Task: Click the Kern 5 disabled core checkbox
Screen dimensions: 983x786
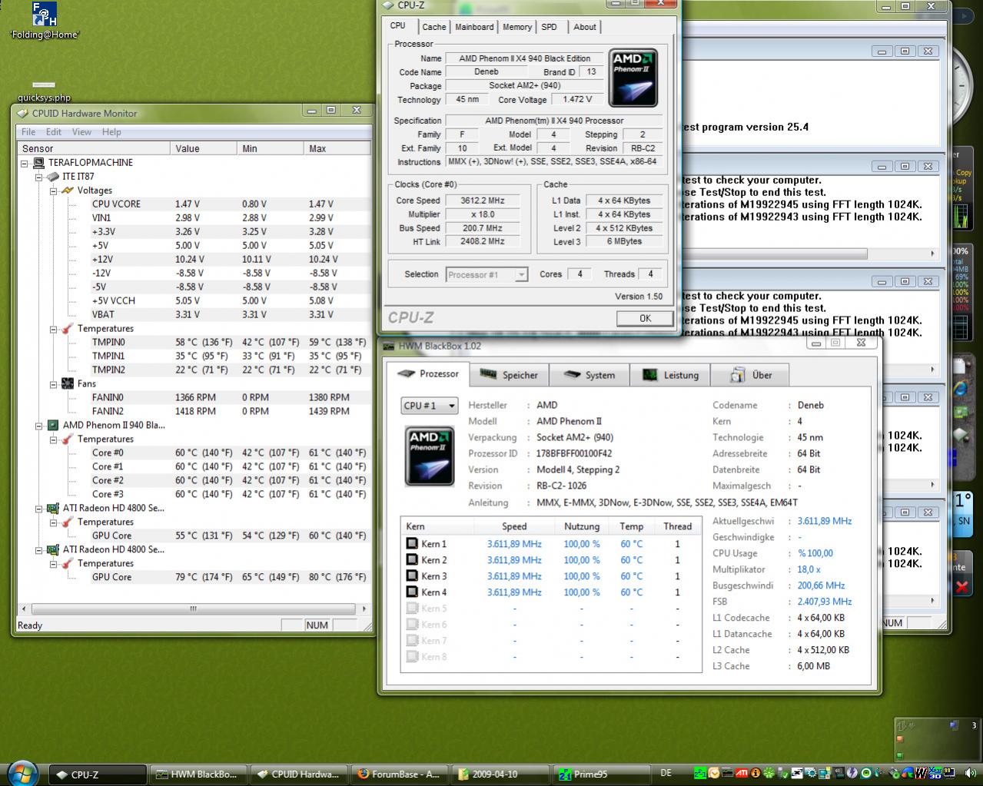Action: 412,609
